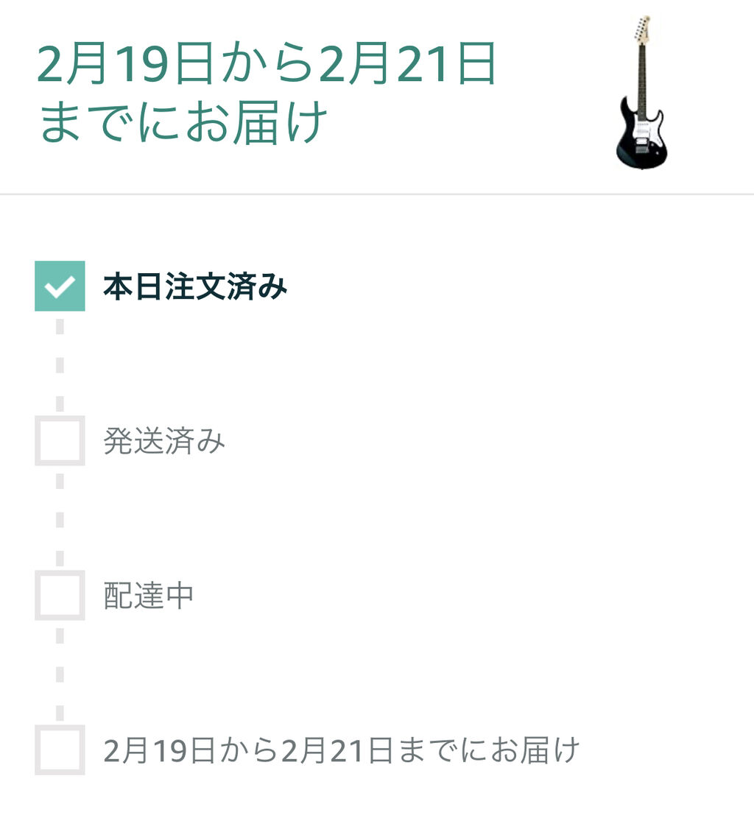Click the green checkmark status icon
This screenshot has width=754, height=835.
click(60, 286)
